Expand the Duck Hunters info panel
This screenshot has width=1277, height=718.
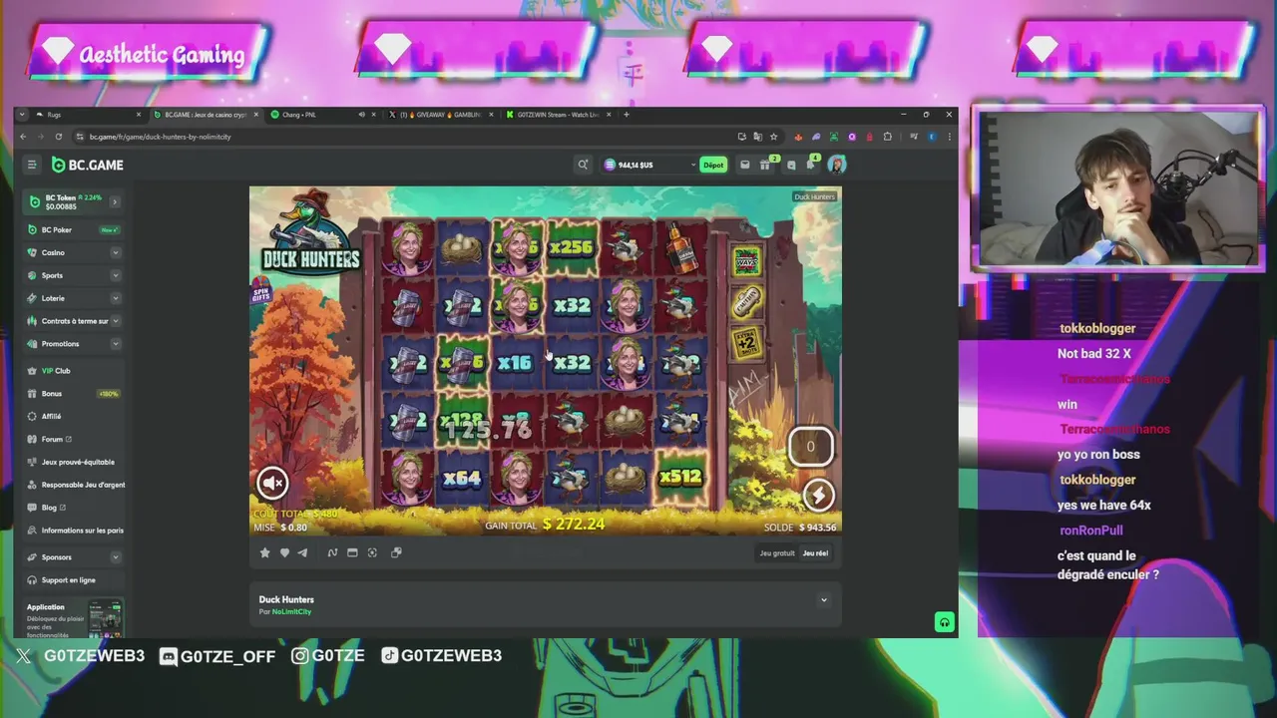(x=823, y=600)
